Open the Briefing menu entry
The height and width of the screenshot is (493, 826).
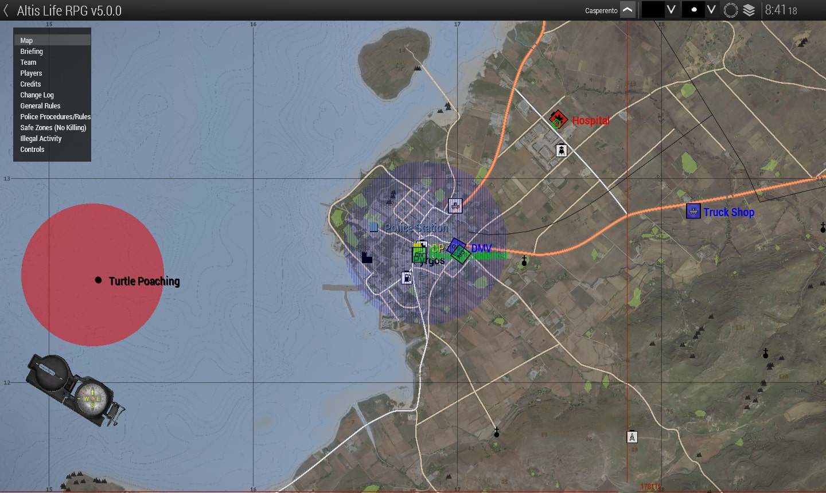click(32, 52)
